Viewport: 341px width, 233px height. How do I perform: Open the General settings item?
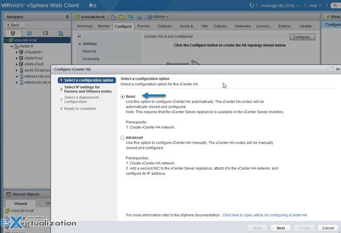tap(89, 51)
